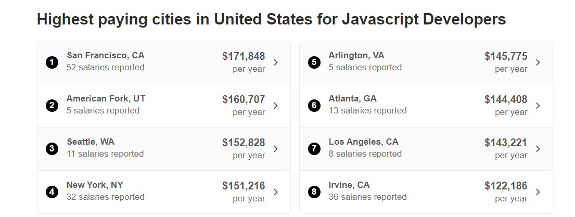Image resolution: width=575 pixels, height=217 pixels.
Task: Click the rank 7 badge icon
Action: click(x=314, y=149)
